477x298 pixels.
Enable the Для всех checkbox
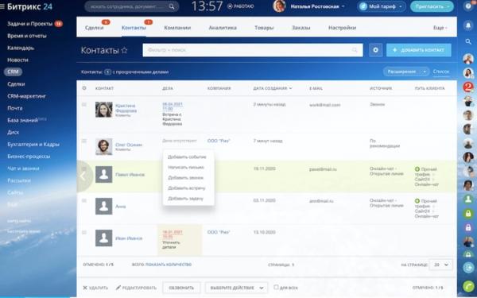(276, 287)
